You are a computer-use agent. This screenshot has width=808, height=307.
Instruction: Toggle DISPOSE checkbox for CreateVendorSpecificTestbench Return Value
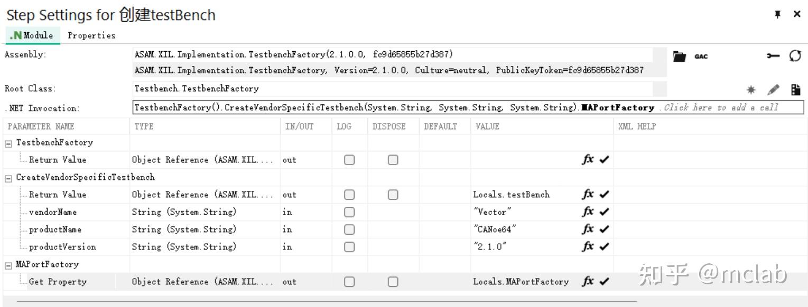pos(393,195)
